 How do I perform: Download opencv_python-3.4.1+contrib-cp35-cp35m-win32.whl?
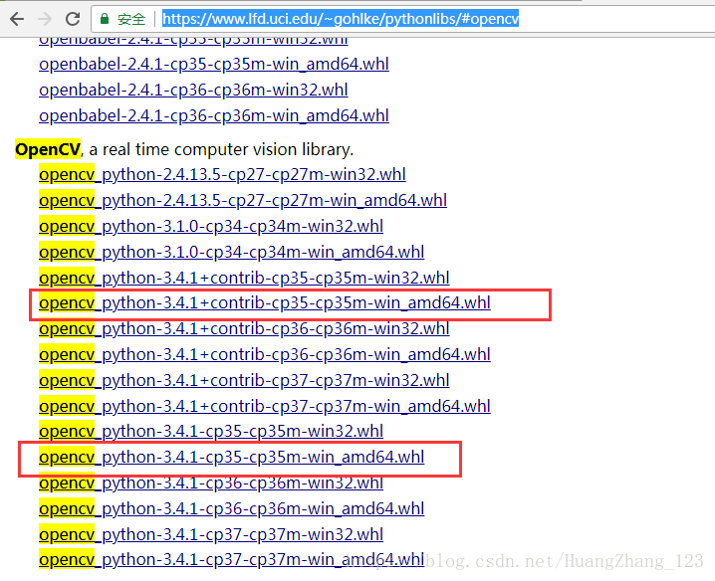[244, 278]
